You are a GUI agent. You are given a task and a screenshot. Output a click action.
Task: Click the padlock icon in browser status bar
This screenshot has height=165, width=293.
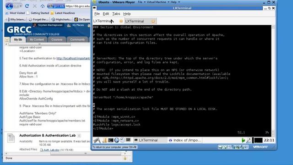tap(125, 158)
